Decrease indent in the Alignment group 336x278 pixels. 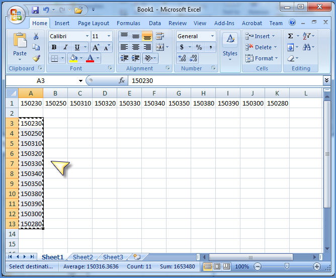(x=124, y=58)
